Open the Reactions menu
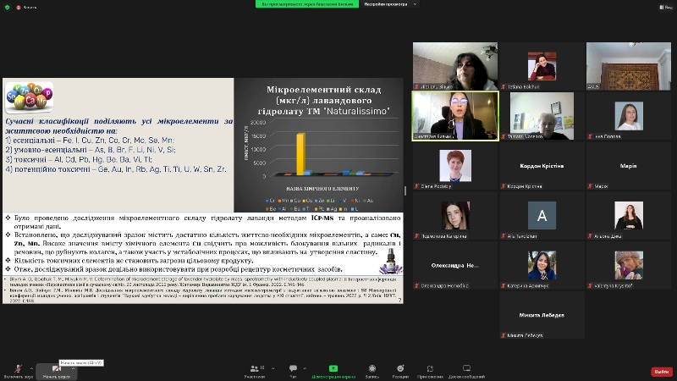The height and width of the screenshot is (381, 677). pyautogui.click(x=400, y=371)
